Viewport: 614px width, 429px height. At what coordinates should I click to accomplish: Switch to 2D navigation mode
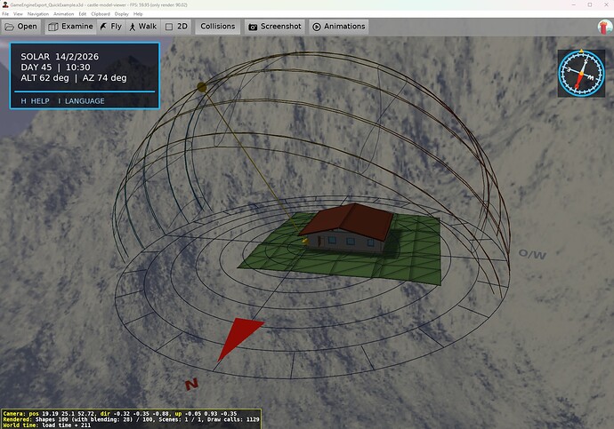[x=176, y=27]
